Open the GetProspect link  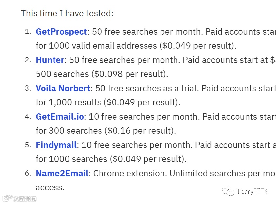tap(61, 32)
